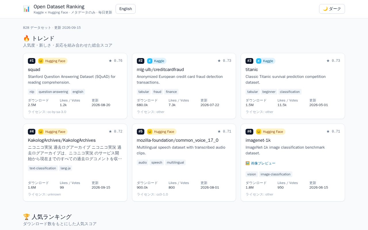Click the 🏆 人気ランキング section heading
This screenshot has width=368, height=230.
point(47,217)
